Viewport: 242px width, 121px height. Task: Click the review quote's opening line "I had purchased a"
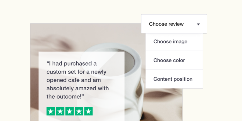[x=72, y=63]
